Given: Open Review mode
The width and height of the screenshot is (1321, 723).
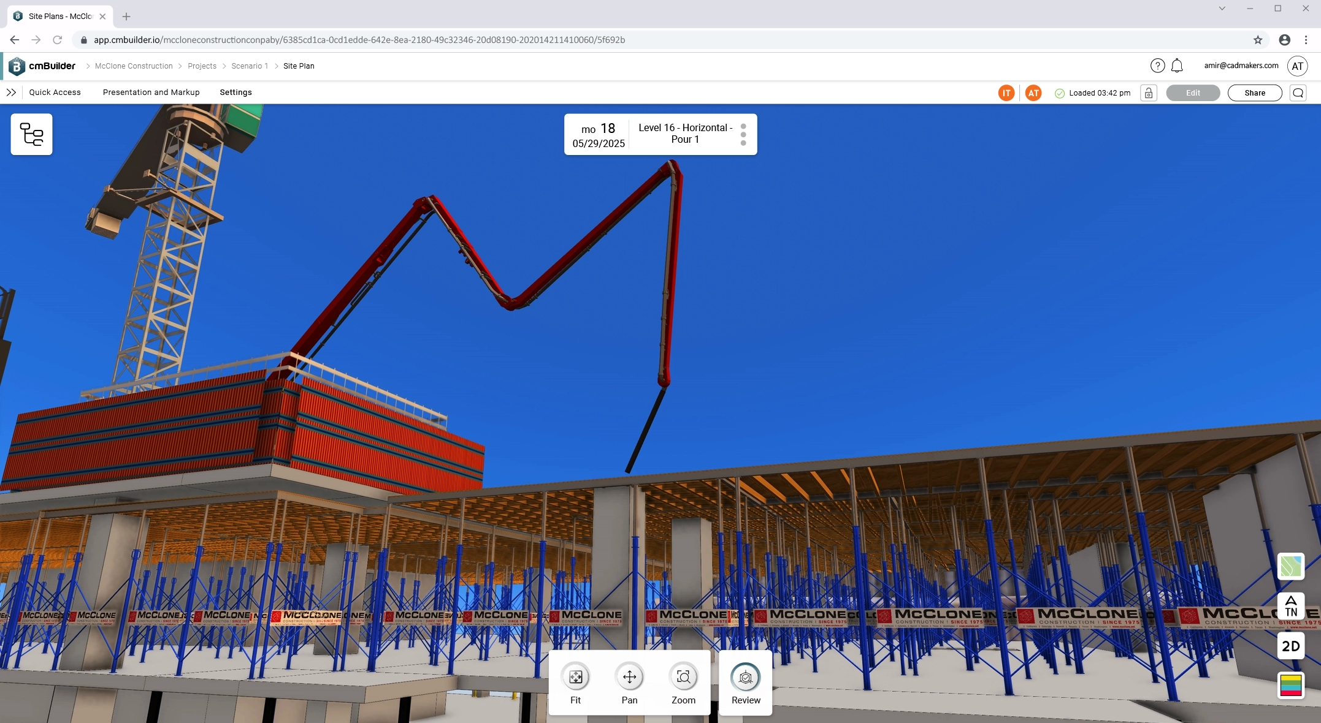Looking at the screenshot, I should tap(745, 678).
